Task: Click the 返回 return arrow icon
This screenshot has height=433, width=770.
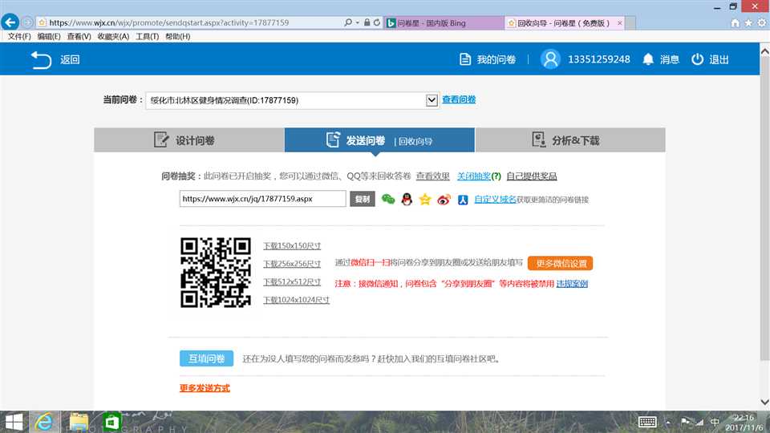Action: tap(41, 59)
